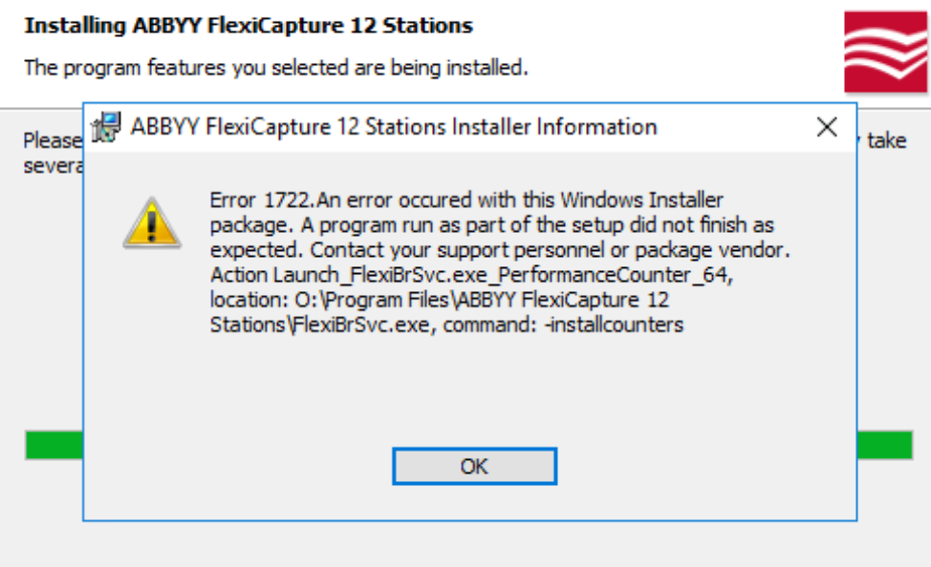Click the Error 1722 message text
This screenshot has width=931, height=567.
point(466,199)
